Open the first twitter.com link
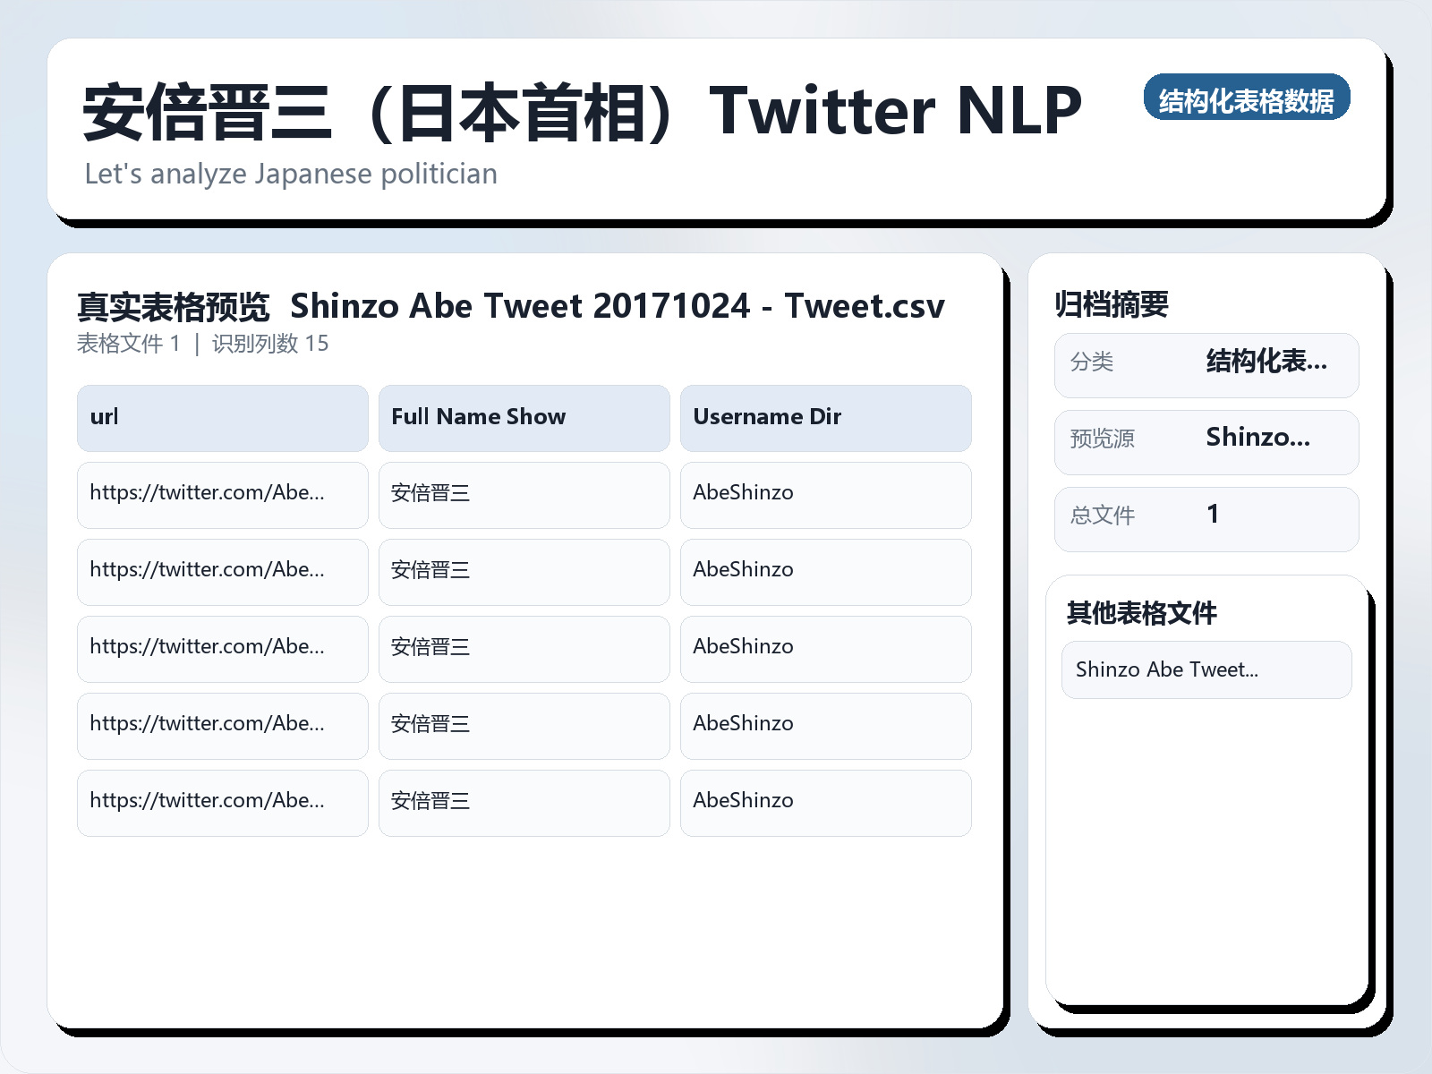 [x=222, y=495]
